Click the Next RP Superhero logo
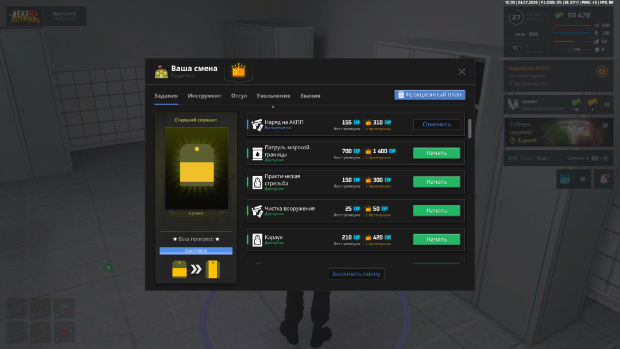The width and height of the screenshot is (620, 349). [25, 16]
